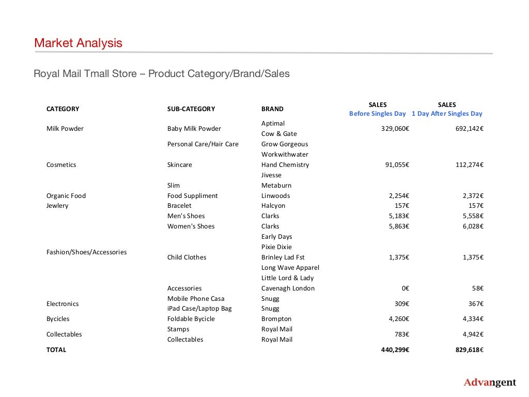Image resolution: width=529 pixels, height=397 pixels.
Task: Click the Brompton brand
Action: 276,319
